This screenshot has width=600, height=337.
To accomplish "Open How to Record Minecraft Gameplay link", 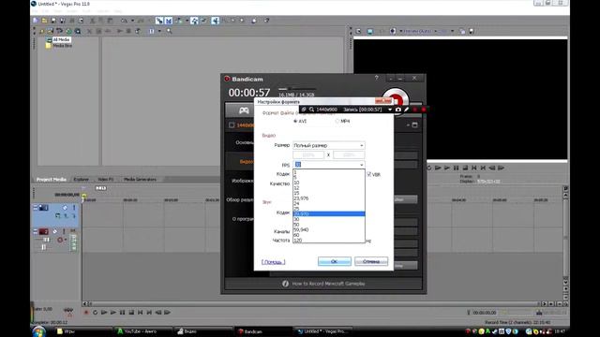I will click(328, 284).
